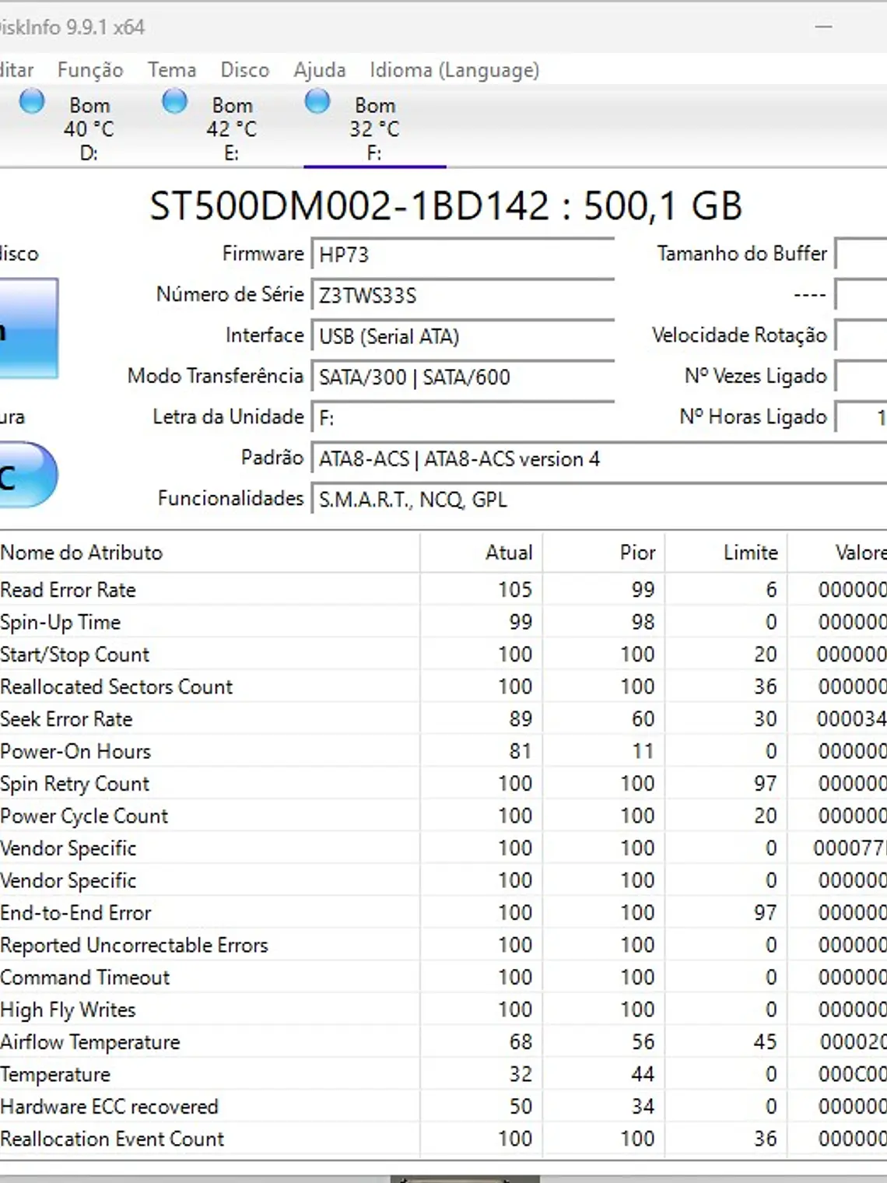Select the High Fly Writes row
The height and width of the screenshot is (1183, 887).
click(x=443, y=1009)
